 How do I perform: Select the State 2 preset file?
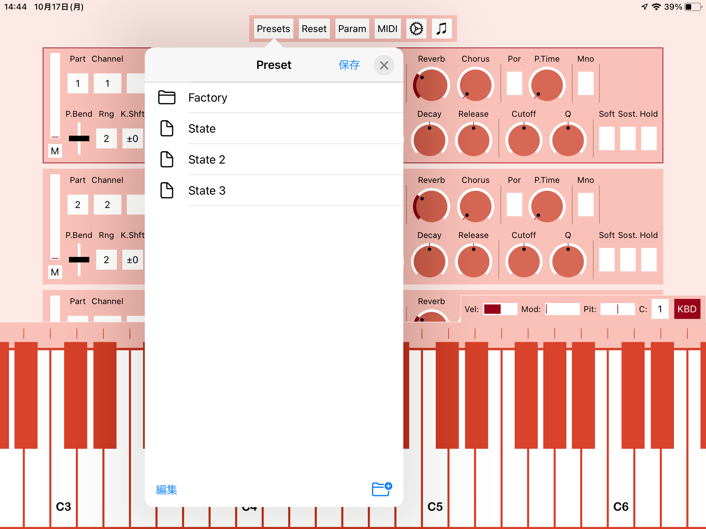(x=206, y=160)
